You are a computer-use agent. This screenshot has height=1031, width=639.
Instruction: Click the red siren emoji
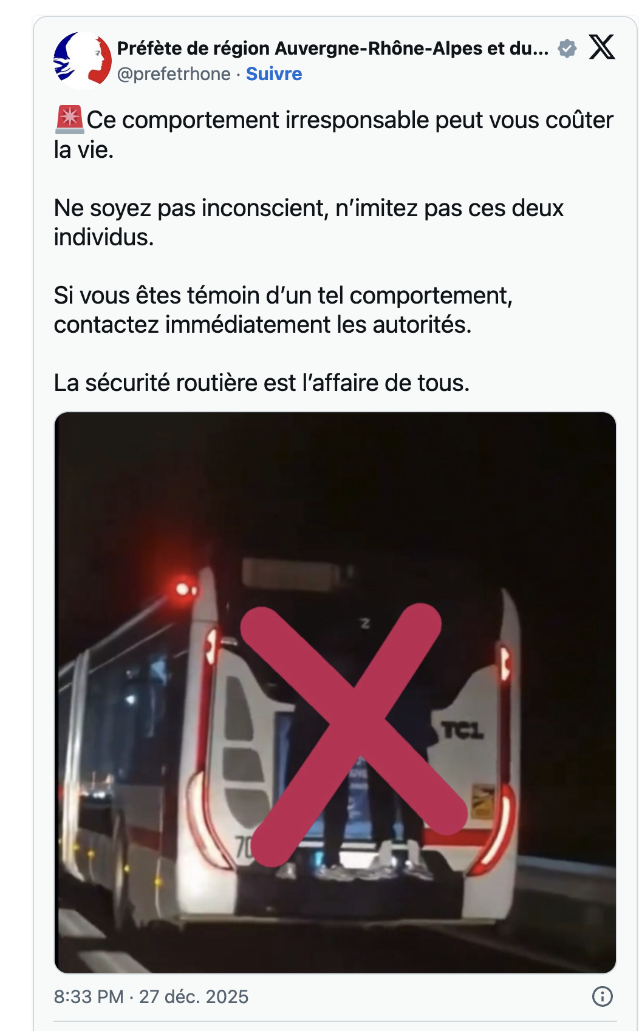click(69, 119)
